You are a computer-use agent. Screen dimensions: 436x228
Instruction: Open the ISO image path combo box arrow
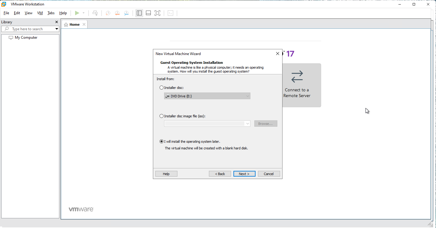point(248,124)
